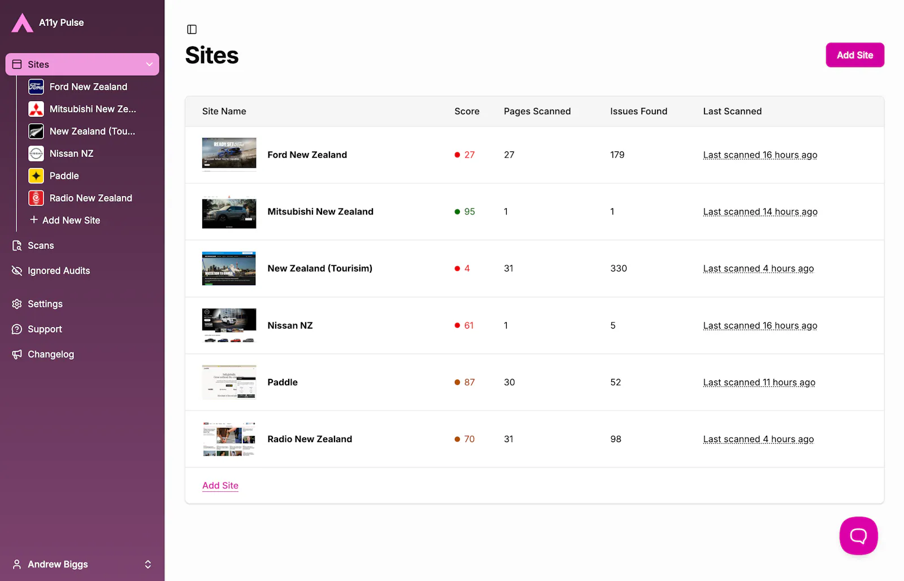Click the Paddle favicon in sidebar
Image resolution: width=904 pixels, height=581 pixels.
(36, 176)
